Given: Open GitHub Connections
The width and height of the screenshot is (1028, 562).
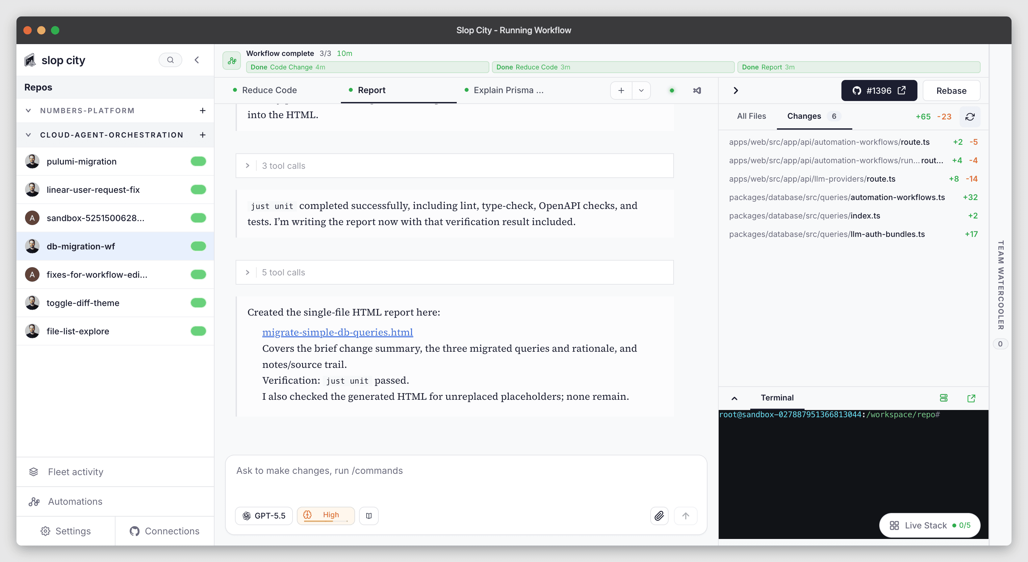Looking at the screenshot, I should (x=165, y=531).
